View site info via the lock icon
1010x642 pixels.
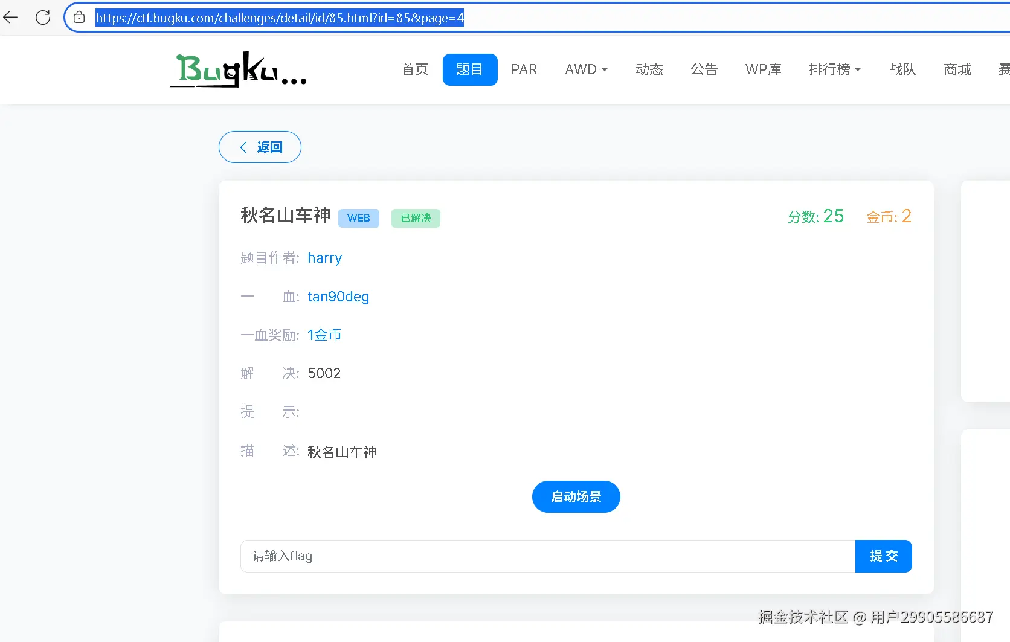pos(79,18)
